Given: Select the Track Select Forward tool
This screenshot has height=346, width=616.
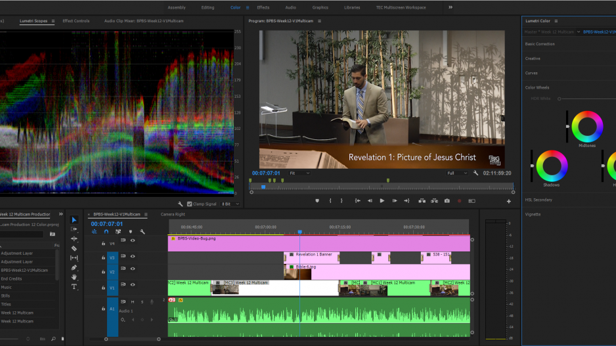Looking at the screenshot, I should (x=74, y=229).
